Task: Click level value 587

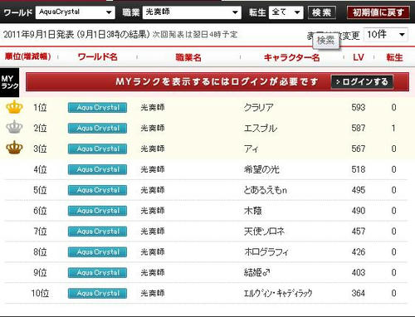Action: click(359, 128)
